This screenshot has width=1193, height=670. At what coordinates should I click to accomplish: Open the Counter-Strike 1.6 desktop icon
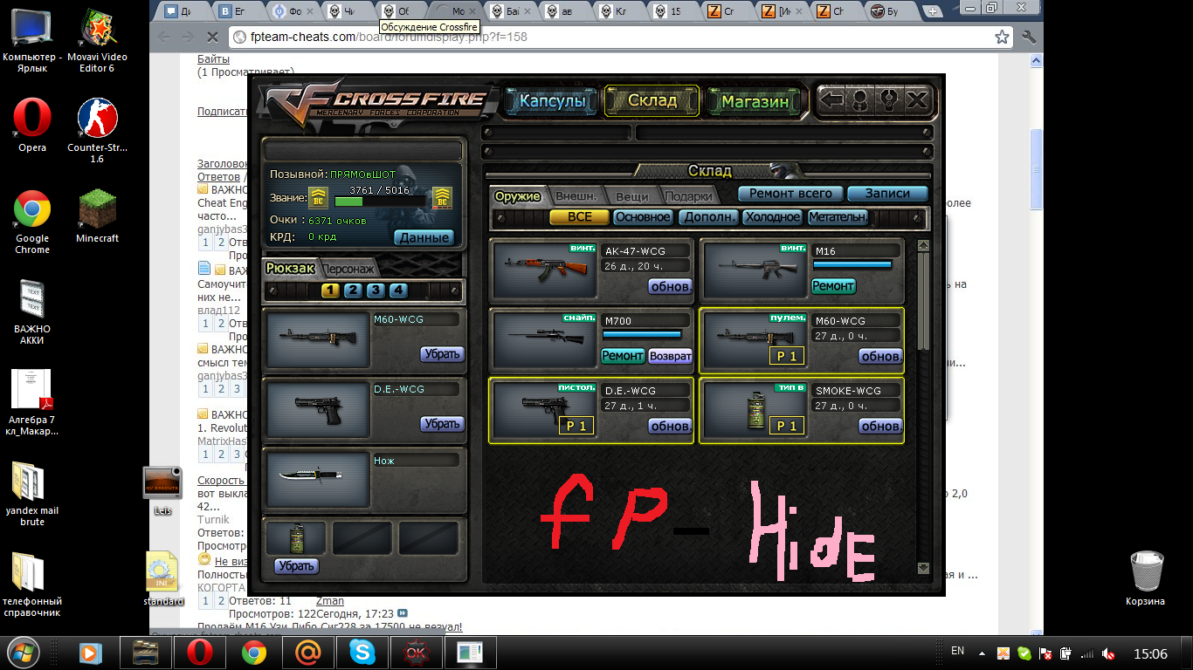98,131
